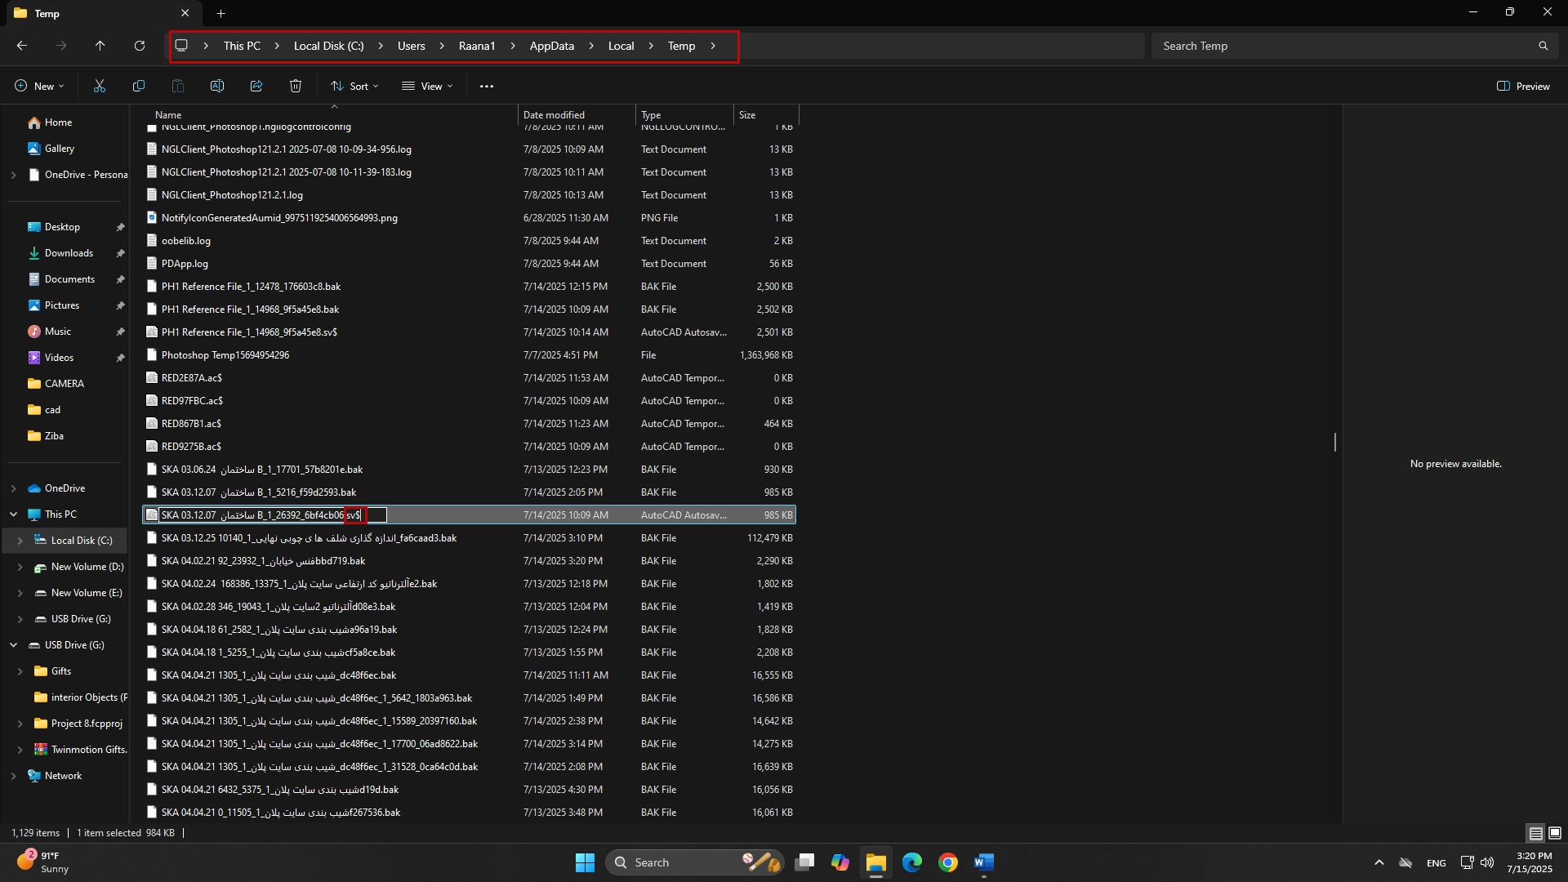Go back with the Back arrow
The image size is (1568, 882).
(22, 46)
